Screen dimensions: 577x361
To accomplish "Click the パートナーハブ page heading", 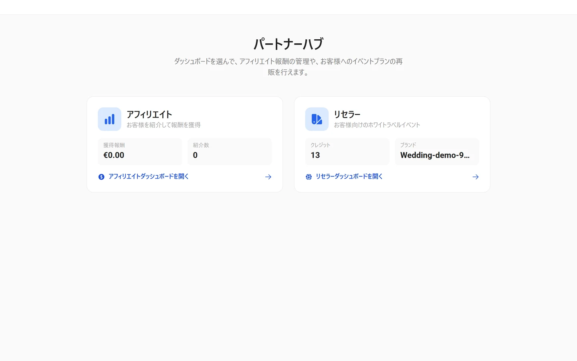I will (288, 44).
